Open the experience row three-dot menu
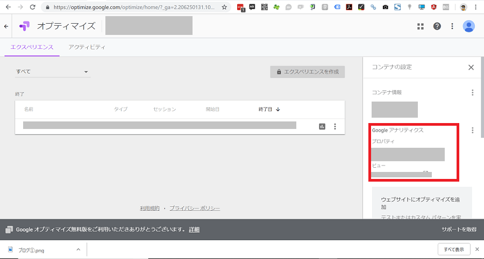 (x=335, y=126)
